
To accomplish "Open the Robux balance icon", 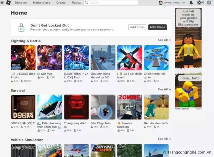I will pos(199,3).
